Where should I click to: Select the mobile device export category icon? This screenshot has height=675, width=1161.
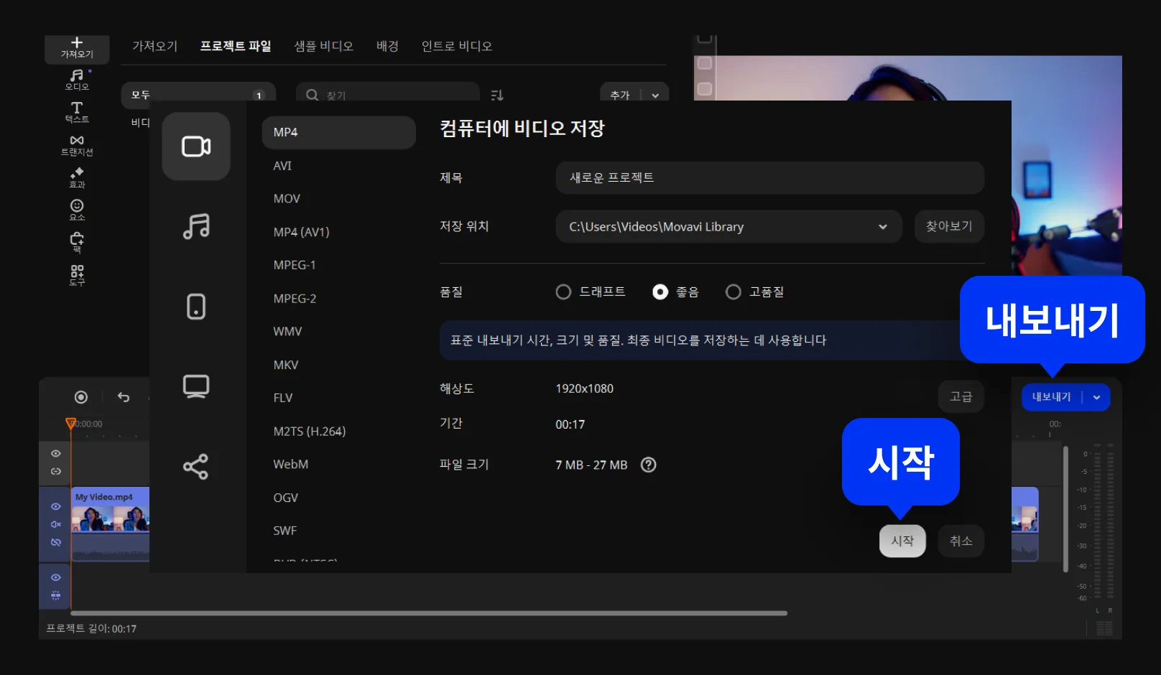point(196,307)
